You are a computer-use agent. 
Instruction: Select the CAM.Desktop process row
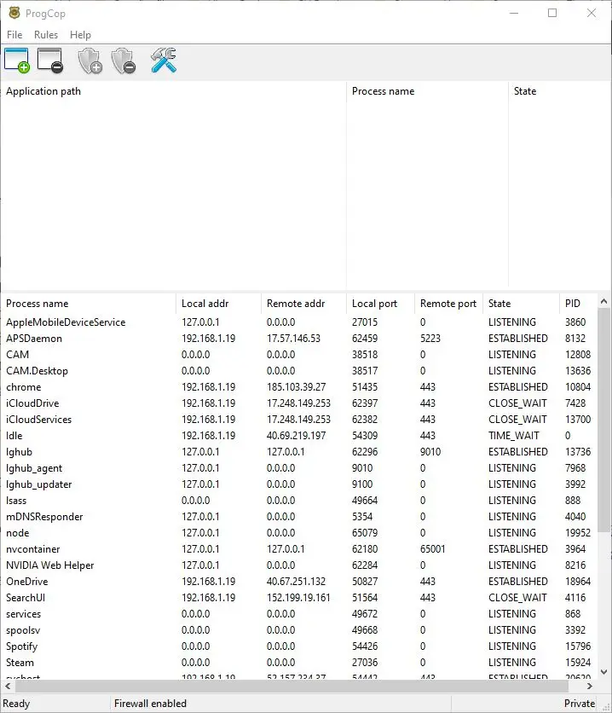click(x=298, y=371)
